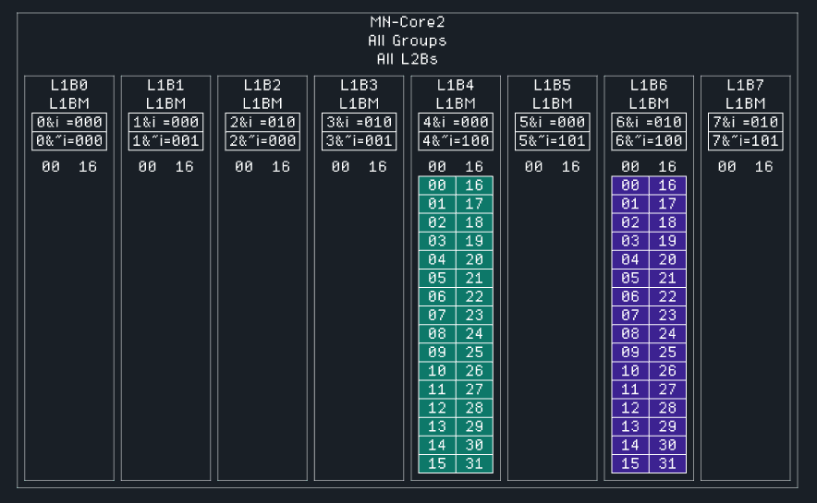Viewport: 817px width, 503px height.
Task: Click the "3&~i=001" mask box
Action: point(359,141)
